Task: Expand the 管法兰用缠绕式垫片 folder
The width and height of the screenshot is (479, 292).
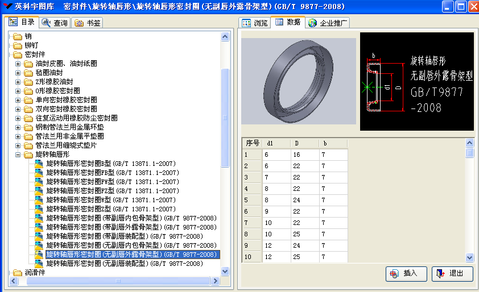Action: coord(18,145)
